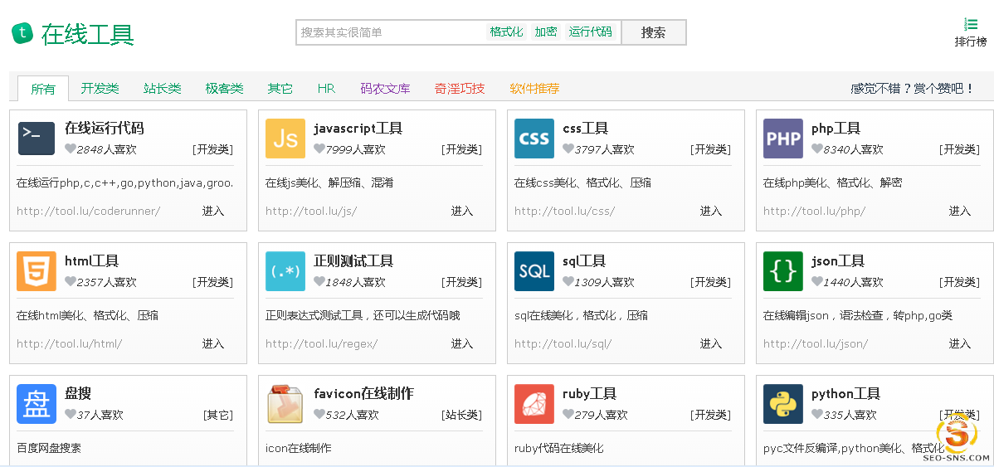Click the 运行代码 search suggestion tag
The image size is (994, 467).
590,32
